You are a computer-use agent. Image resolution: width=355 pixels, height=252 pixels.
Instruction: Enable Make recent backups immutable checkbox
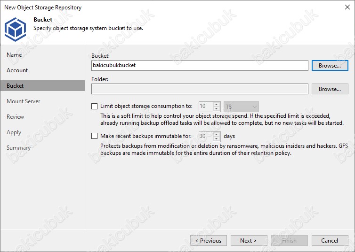(x=95, y=136)
